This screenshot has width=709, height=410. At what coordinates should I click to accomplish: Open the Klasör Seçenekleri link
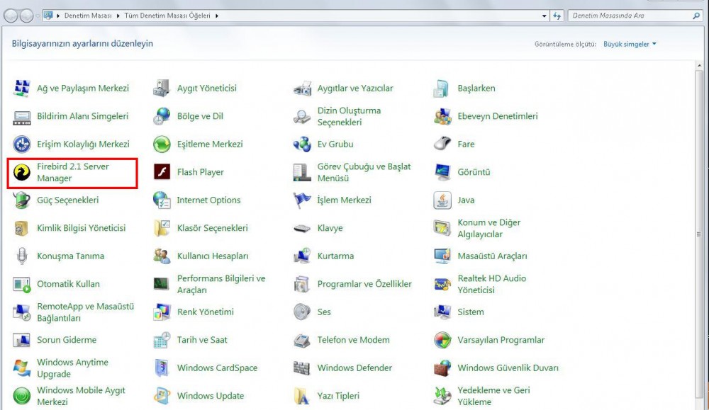coord(213,228)
